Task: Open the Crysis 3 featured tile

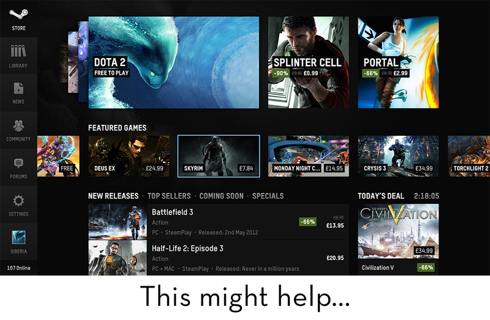Action: 398,156
